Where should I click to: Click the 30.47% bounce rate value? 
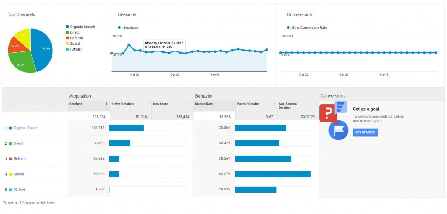coord(225,143)
